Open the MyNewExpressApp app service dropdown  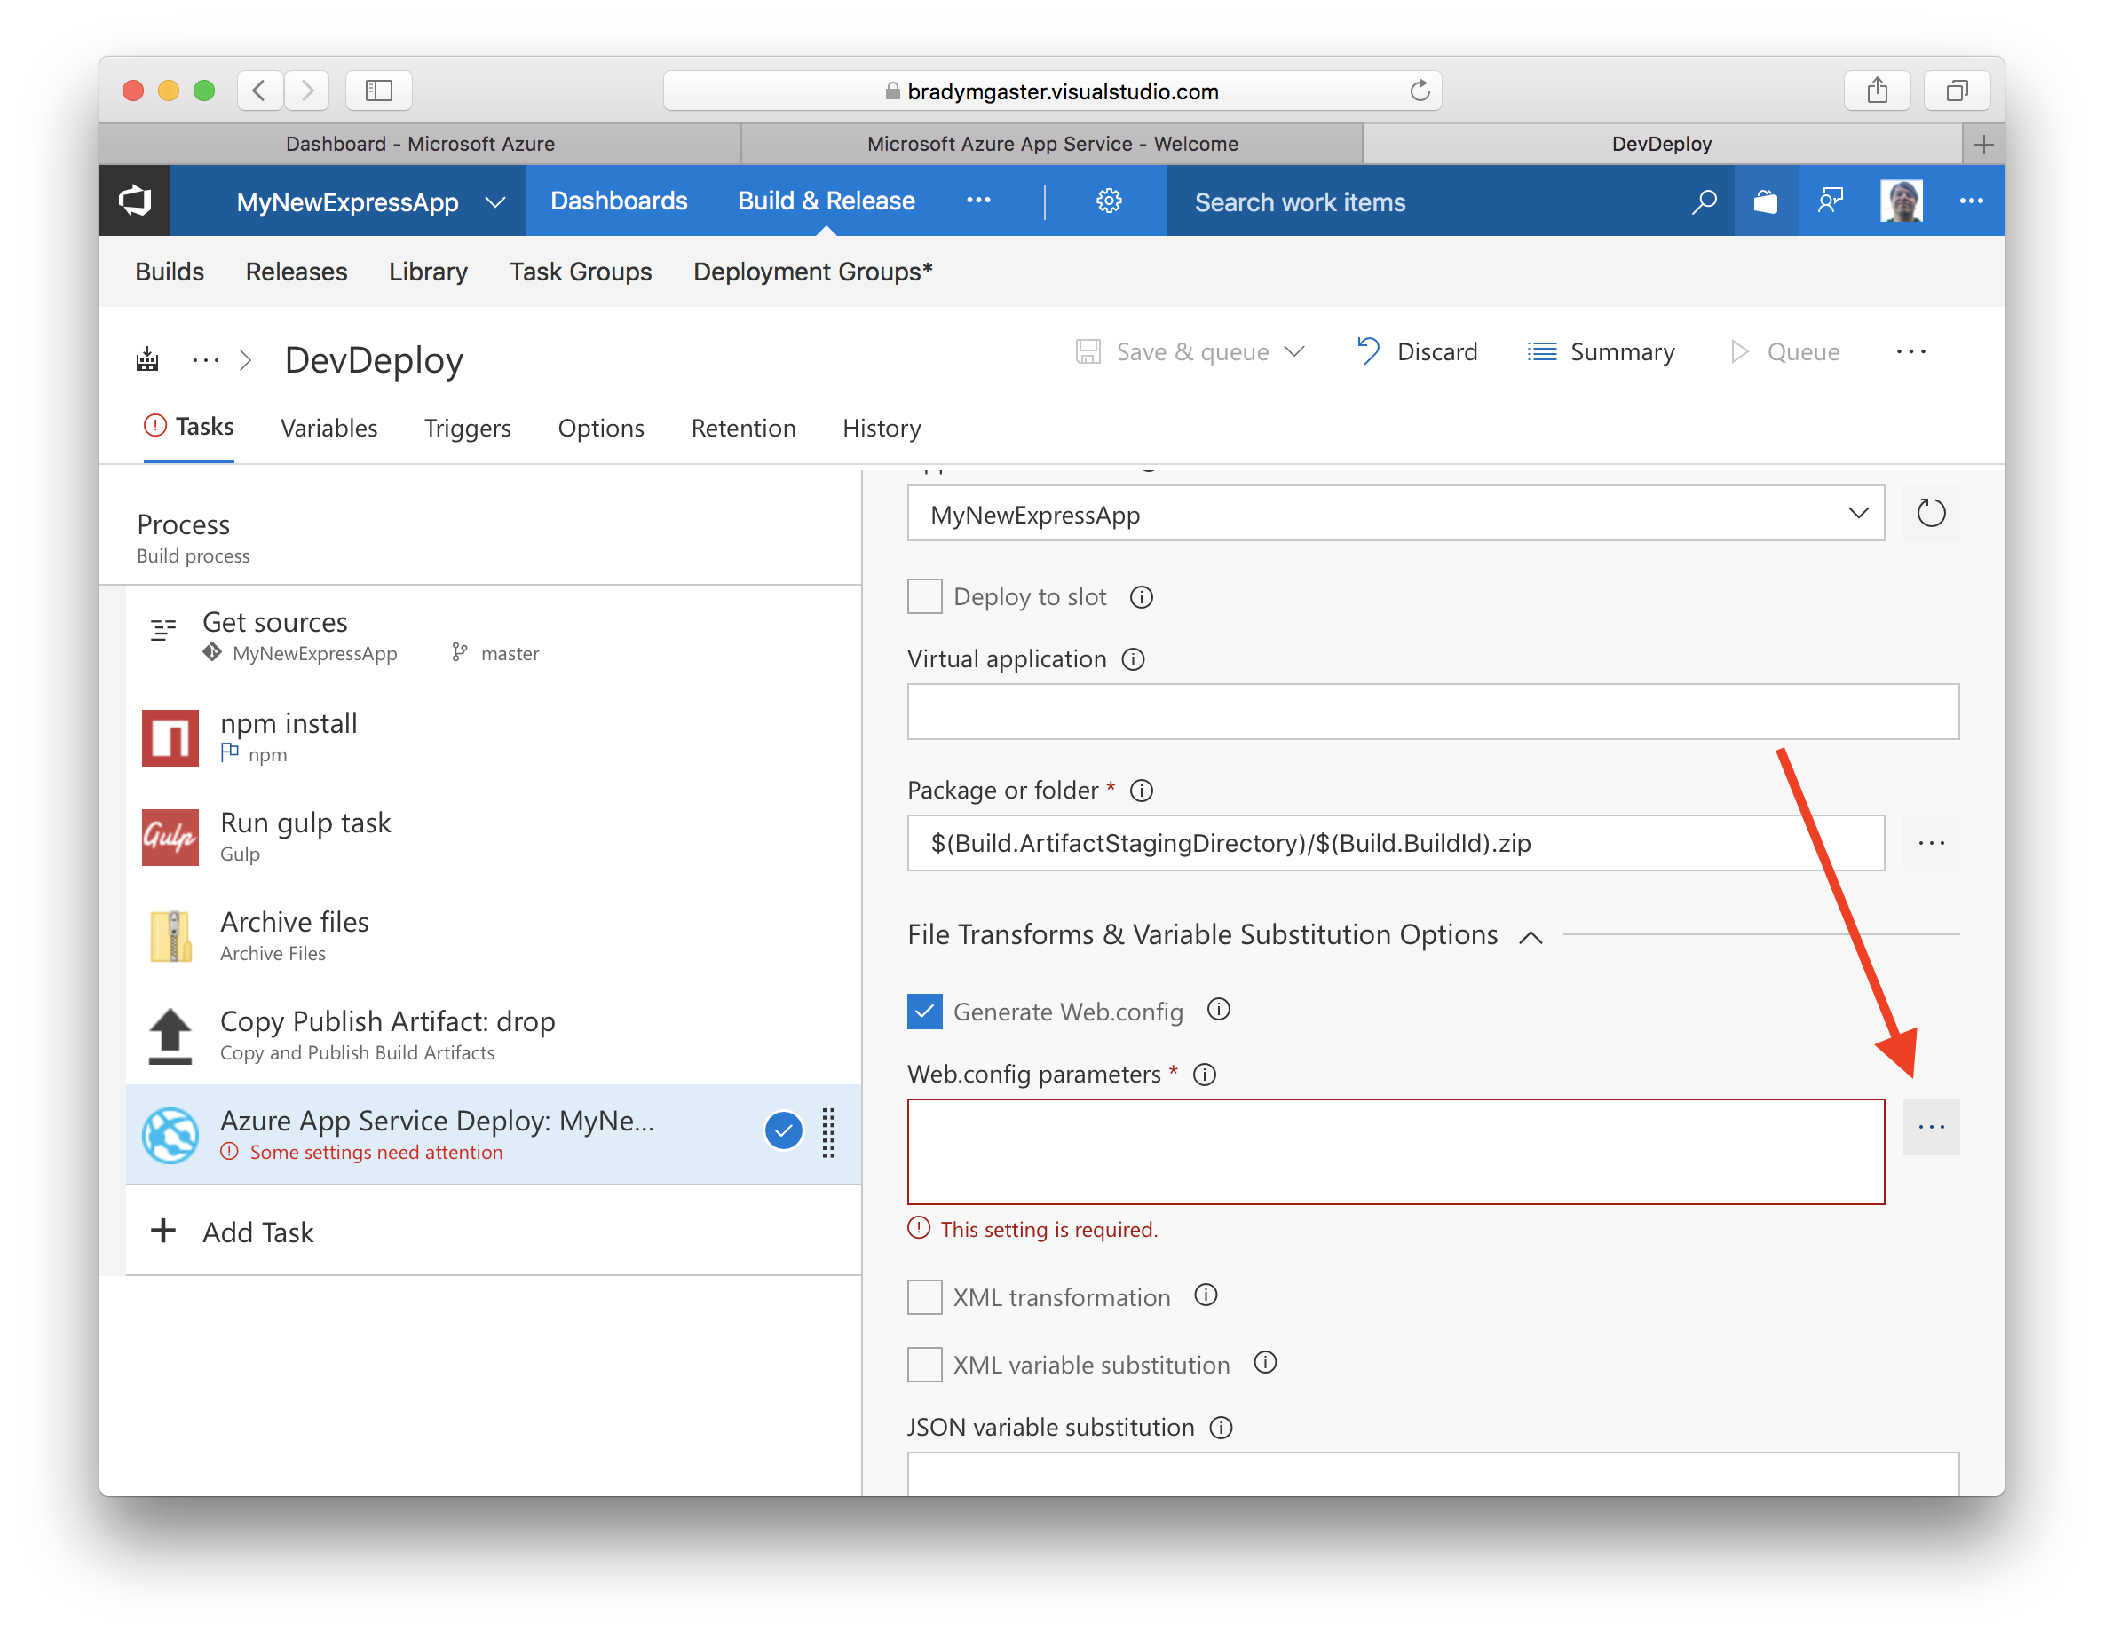[x=1395, y=513]
